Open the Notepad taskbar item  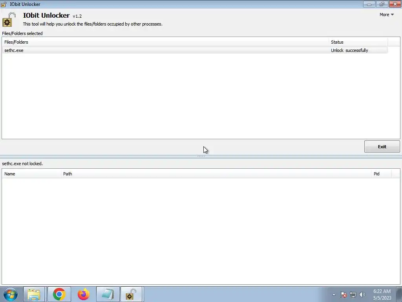click(x=108, y=294)
